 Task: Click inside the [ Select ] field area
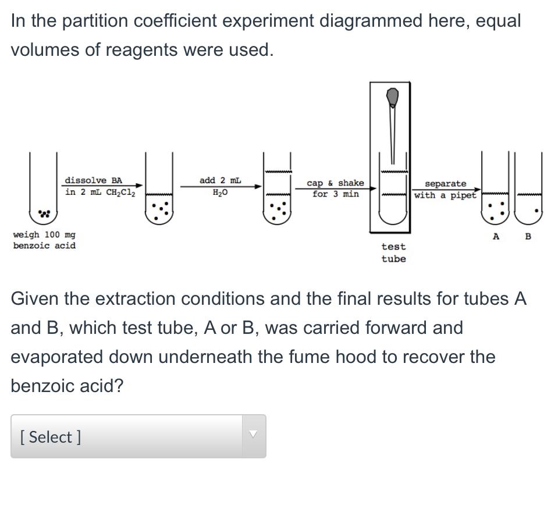tap(116, 436)
